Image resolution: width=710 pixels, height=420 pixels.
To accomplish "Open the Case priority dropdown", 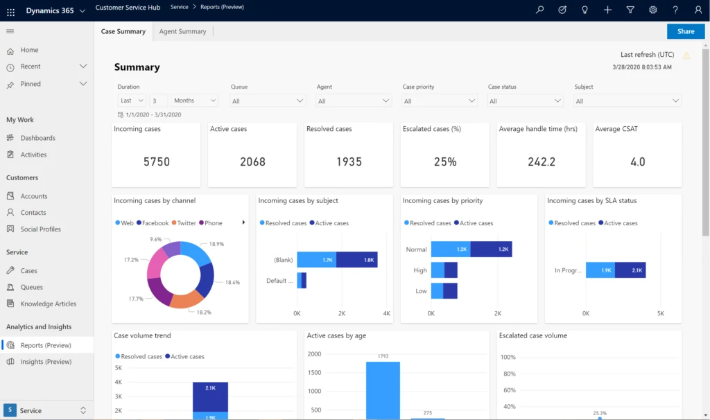I will tap(440, 100).
